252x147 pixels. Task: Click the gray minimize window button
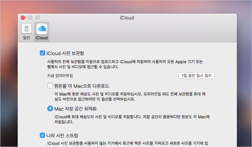30,18
